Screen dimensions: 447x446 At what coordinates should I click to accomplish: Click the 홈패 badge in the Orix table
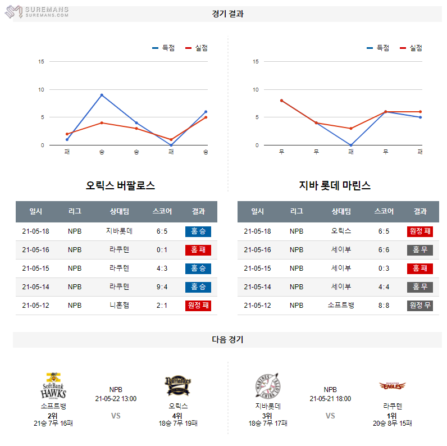click(x=198, y=250)
